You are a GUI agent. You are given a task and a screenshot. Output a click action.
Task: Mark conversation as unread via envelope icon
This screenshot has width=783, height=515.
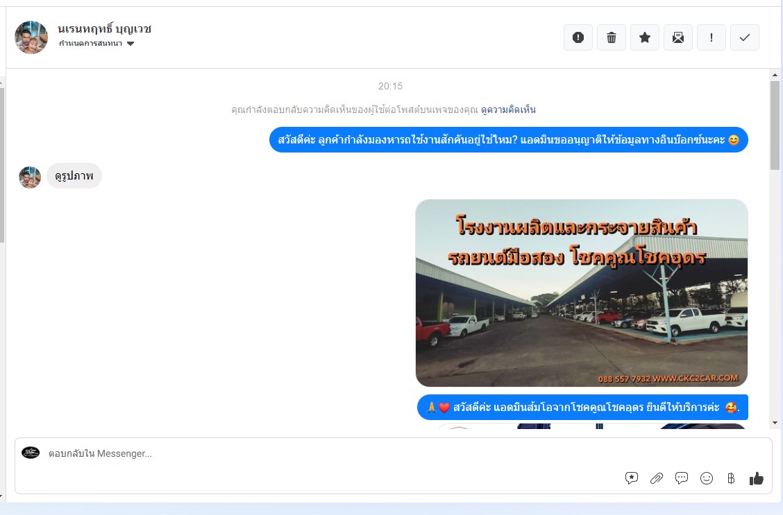pyautogui.click(x=677, y=37)
